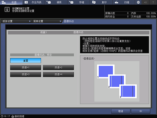Open help with the question mark icon

153,2
